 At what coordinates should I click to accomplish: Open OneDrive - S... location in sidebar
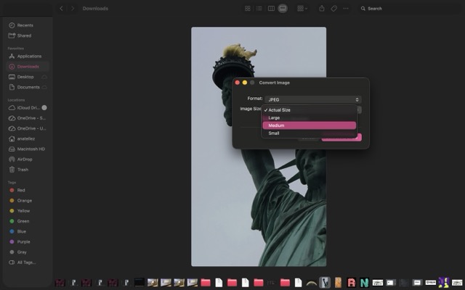point(28,118)
